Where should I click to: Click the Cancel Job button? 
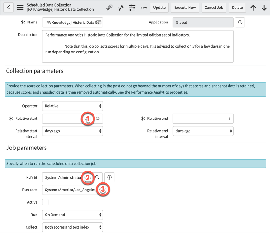pos(214,8)
